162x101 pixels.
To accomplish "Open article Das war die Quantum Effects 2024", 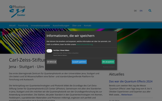I will click(131, 81).
